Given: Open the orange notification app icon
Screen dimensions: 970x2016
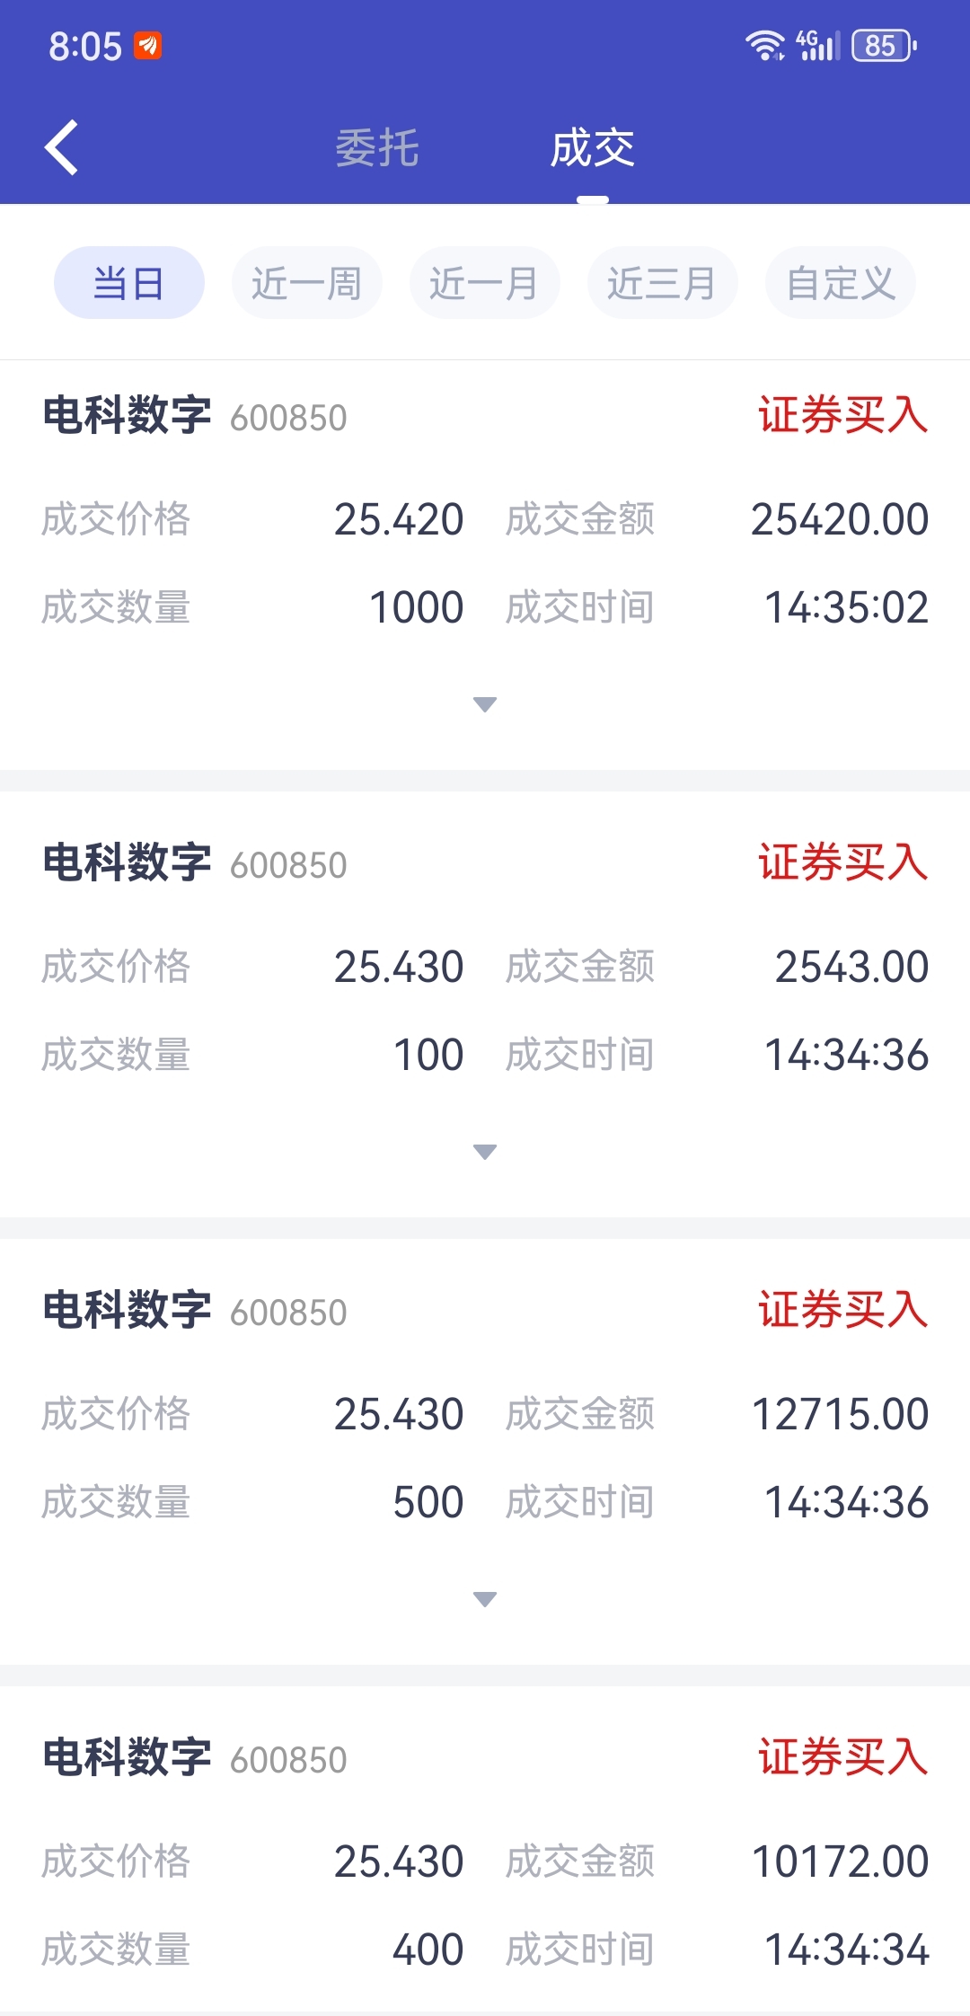Looking at the screenshot, I should pyautogui.click(x=148, y=45).
